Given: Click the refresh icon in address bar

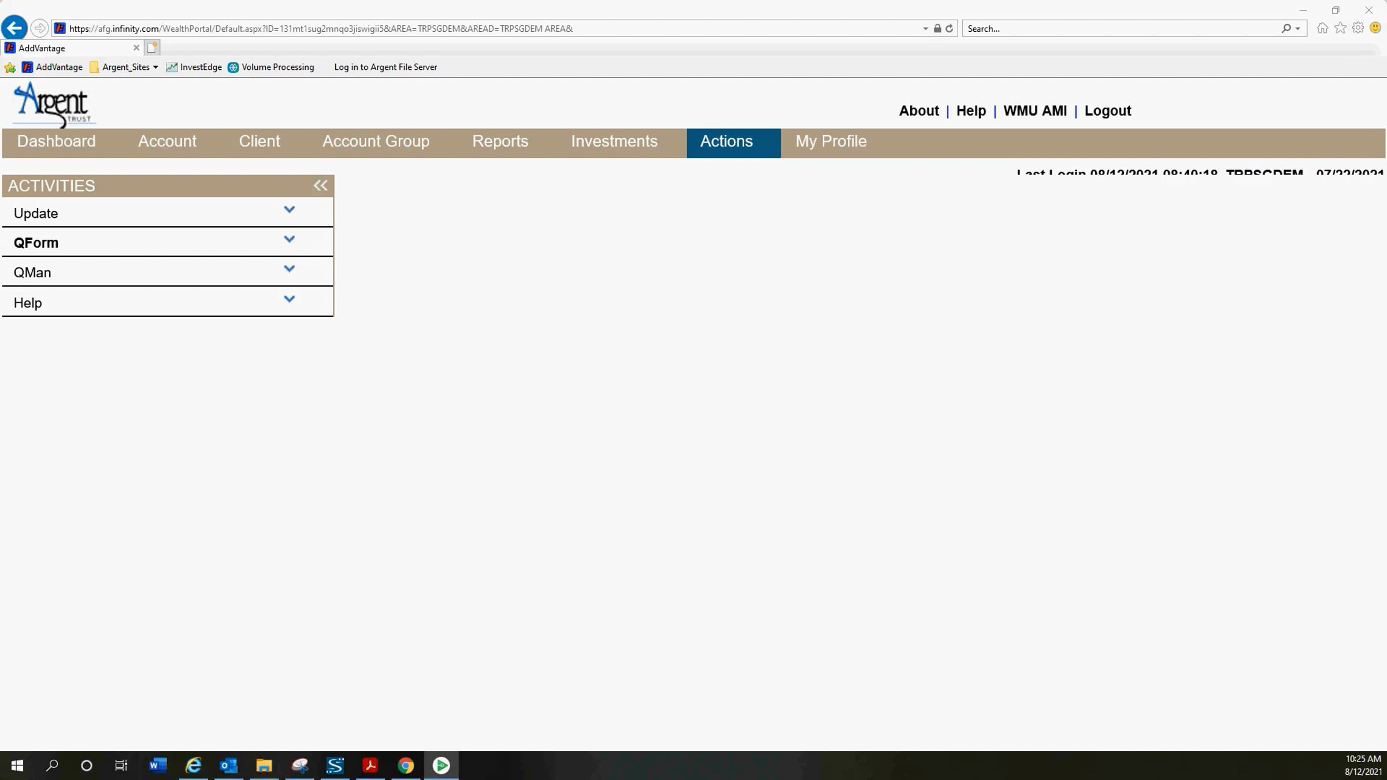Looking at the screenshot, I should pos(949,28).
